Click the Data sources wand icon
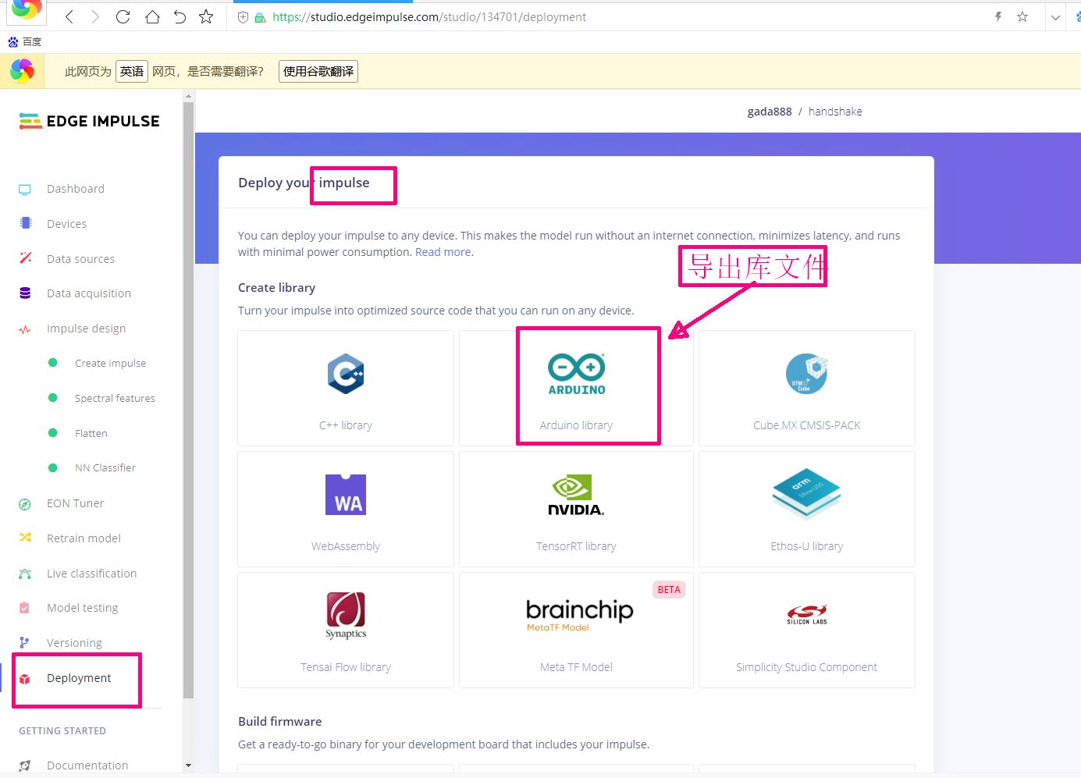The image size is (1081, 778). click(25, 258)
